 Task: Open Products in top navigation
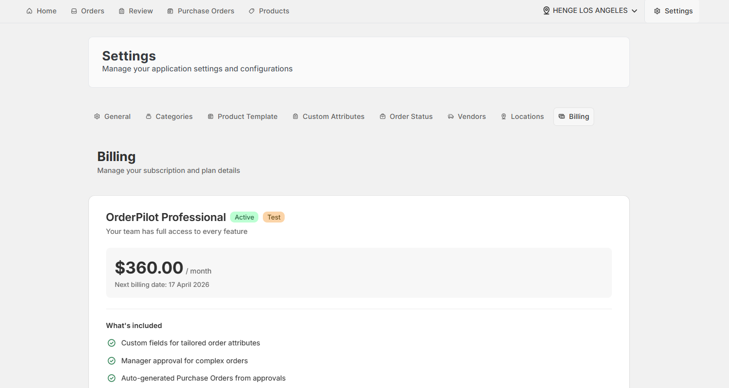[269, 11]
